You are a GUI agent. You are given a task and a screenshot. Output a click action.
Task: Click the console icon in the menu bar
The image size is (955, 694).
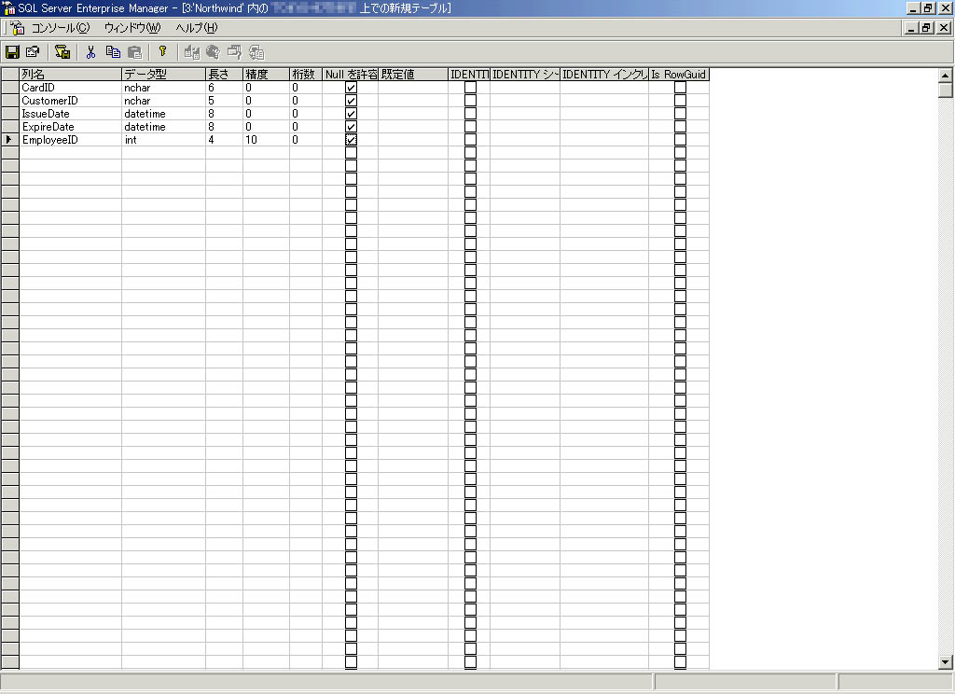(18, 27)
